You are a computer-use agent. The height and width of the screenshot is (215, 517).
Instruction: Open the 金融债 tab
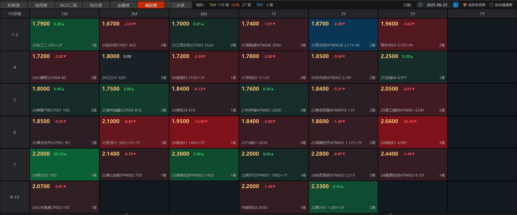[x=124, y=5]
